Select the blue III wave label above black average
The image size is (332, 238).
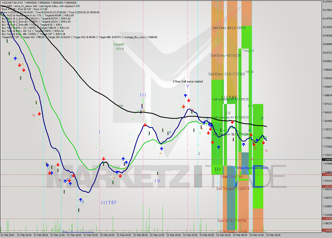click(x=143, y=95)
